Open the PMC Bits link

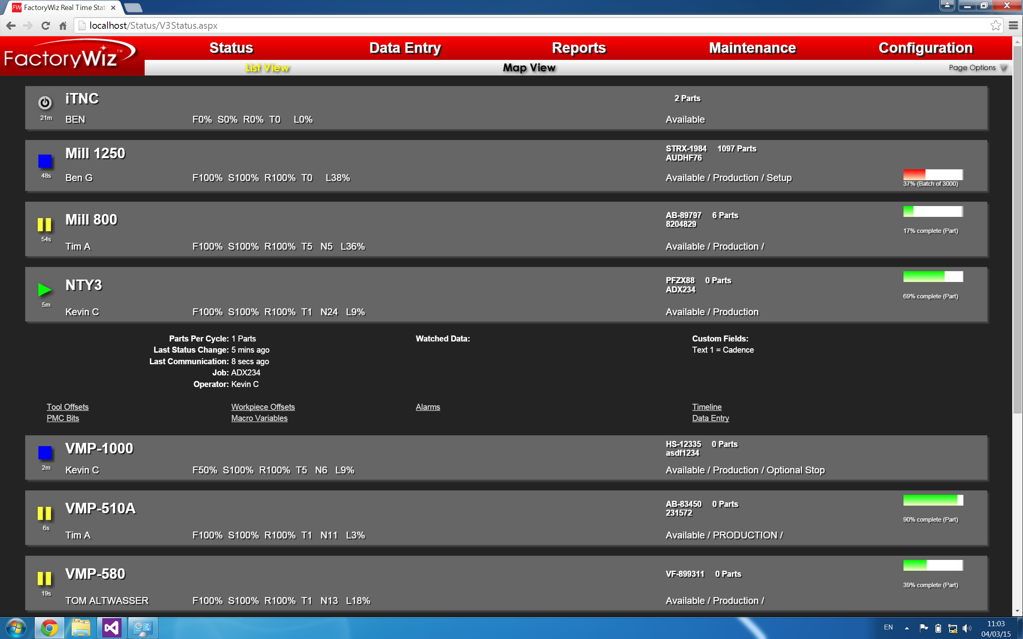[63, 418]
